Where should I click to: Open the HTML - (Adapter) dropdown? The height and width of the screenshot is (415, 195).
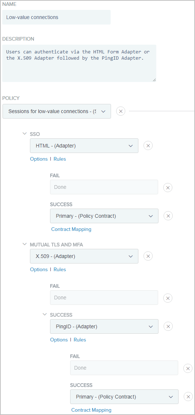[84, 146]
